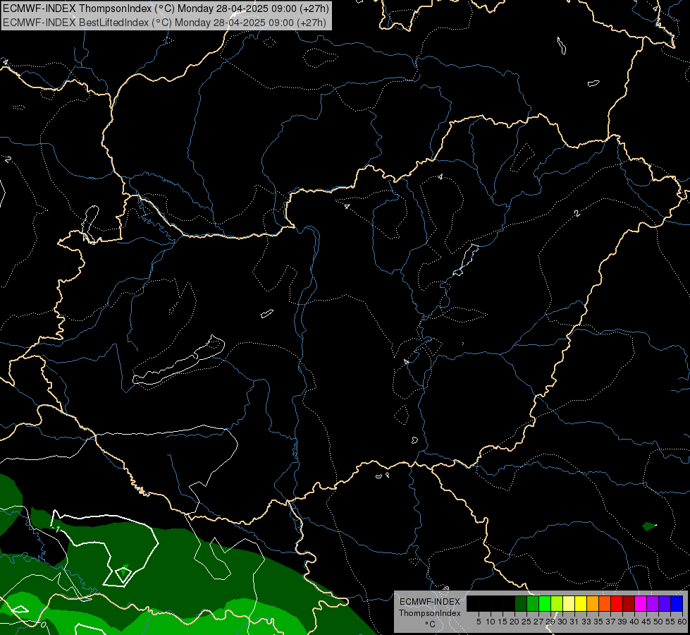Click the ThompsonIndex title line in header
The width and height of the screenshot is (690, 635).
coord(166,8)
